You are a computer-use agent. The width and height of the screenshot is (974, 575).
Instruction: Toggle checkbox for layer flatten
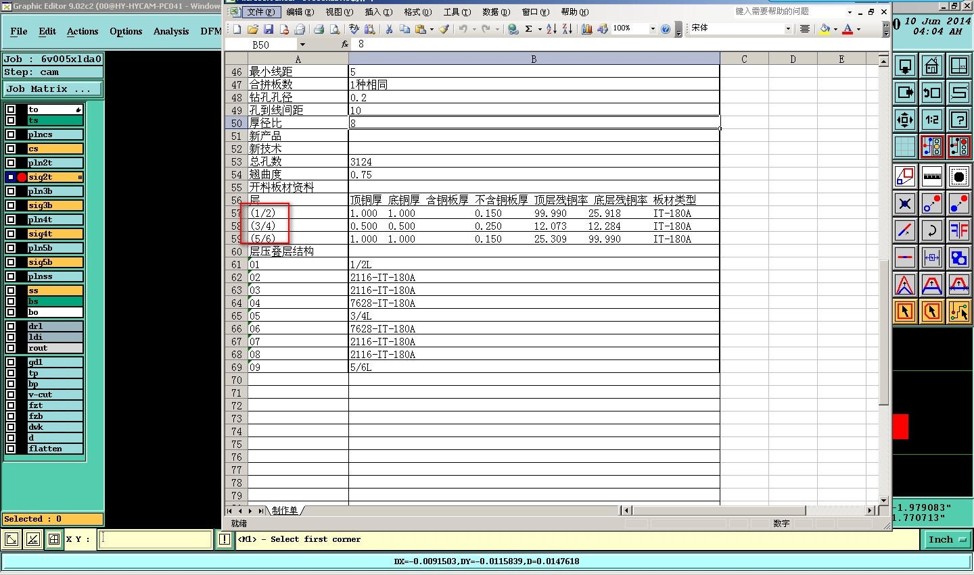(11, 449)
